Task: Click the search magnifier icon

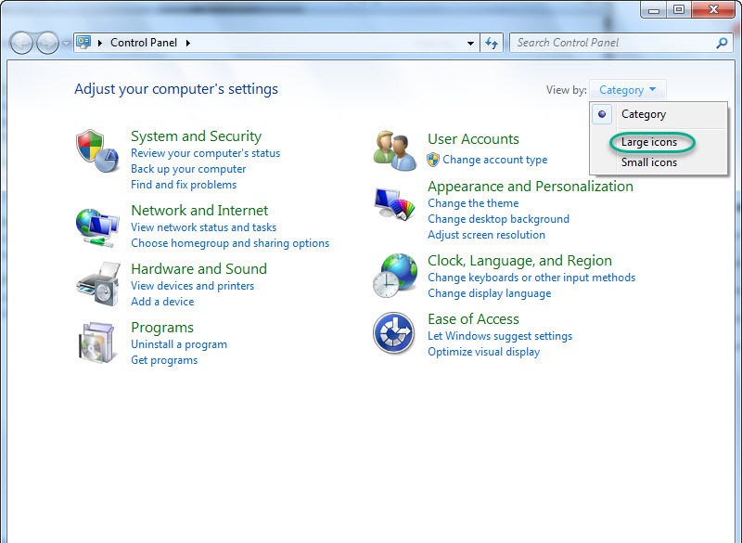Action: (722, 43)
